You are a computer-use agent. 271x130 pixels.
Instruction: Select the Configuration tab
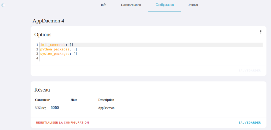pos(165,5)
